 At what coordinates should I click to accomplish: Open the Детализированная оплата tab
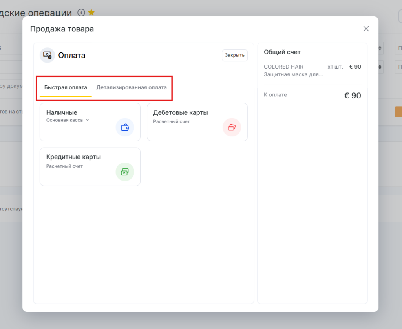(132, 87)
